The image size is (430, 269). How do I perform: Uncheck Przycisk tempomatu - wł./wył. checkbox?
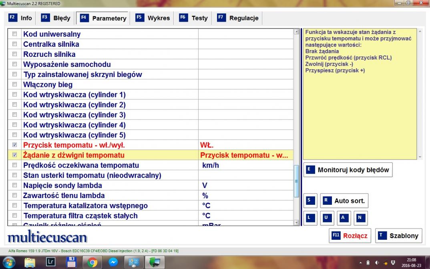point(15,145)
